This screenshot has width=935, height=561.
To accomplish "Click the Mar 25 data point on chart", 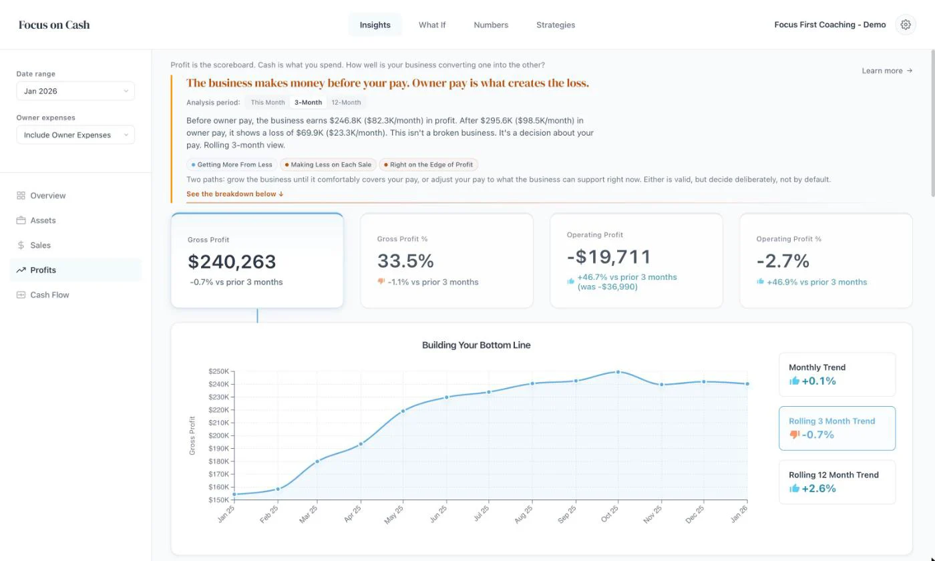I will (317, 461).
